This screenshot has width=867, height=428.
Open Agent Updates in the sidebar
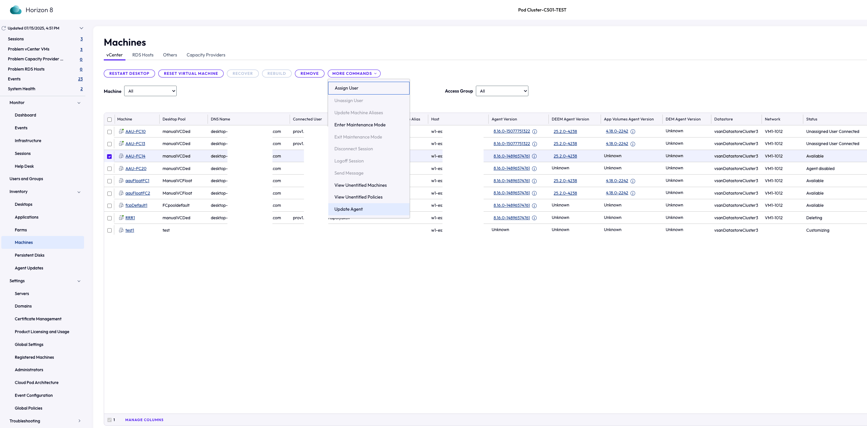29,268
